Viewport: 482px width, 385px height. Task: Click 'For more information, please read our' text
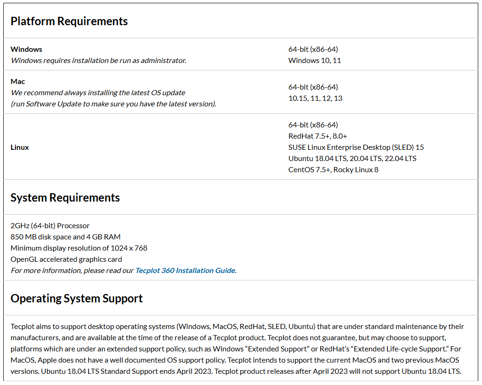click(x=72, y=271)
